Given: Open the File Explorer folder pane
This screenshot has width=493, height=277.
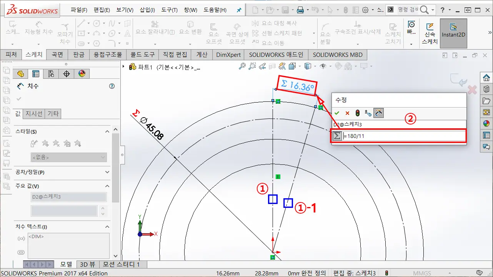Looking at the screenshot, I should click(486, 101).
